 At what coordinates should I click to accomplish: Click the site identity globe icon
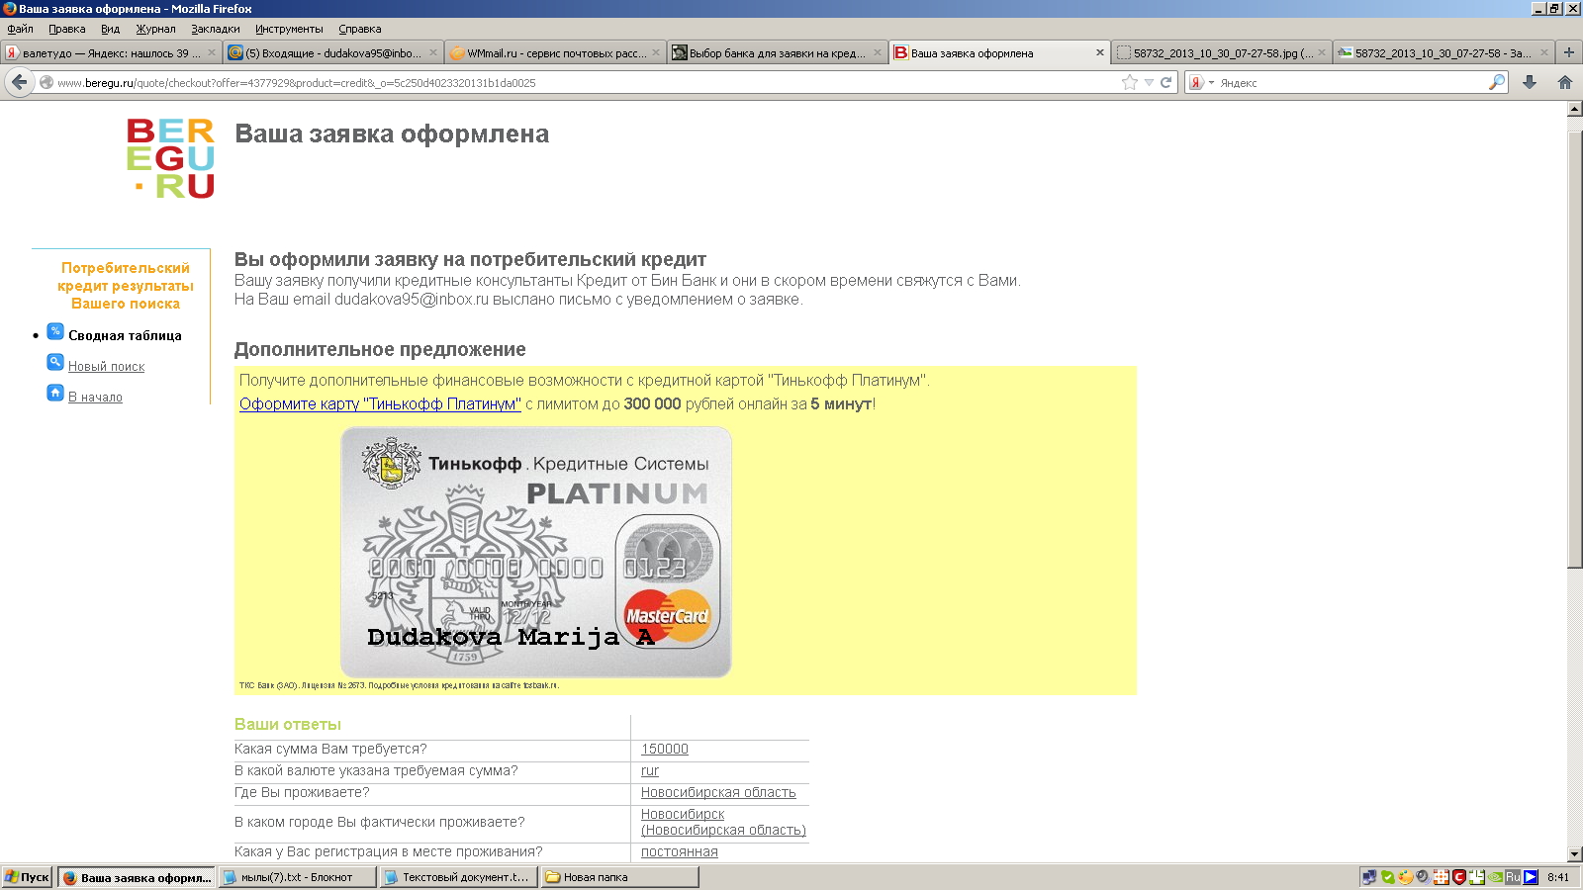click(x=47, y=83)
